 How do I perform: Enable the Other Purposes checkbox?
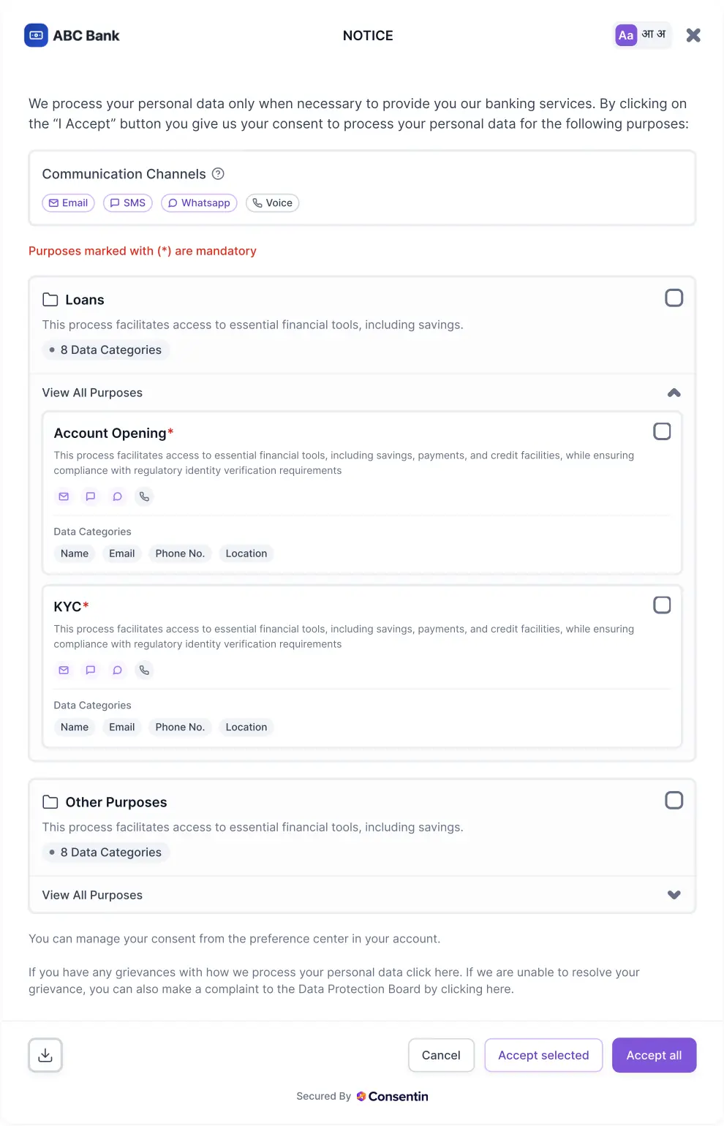click(674, 800)
